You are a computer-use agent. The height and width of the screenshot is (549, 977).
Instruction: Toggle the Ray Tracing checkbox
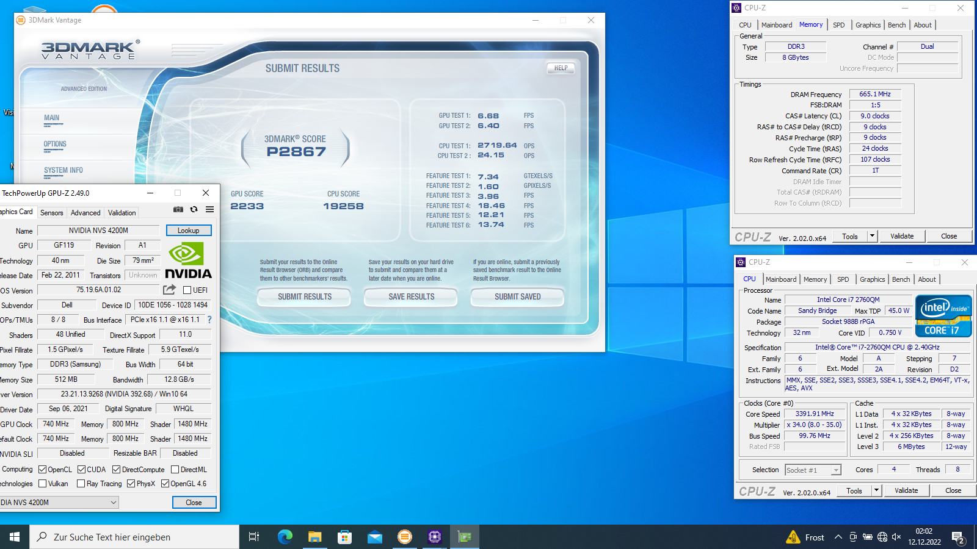pos(81,483)
